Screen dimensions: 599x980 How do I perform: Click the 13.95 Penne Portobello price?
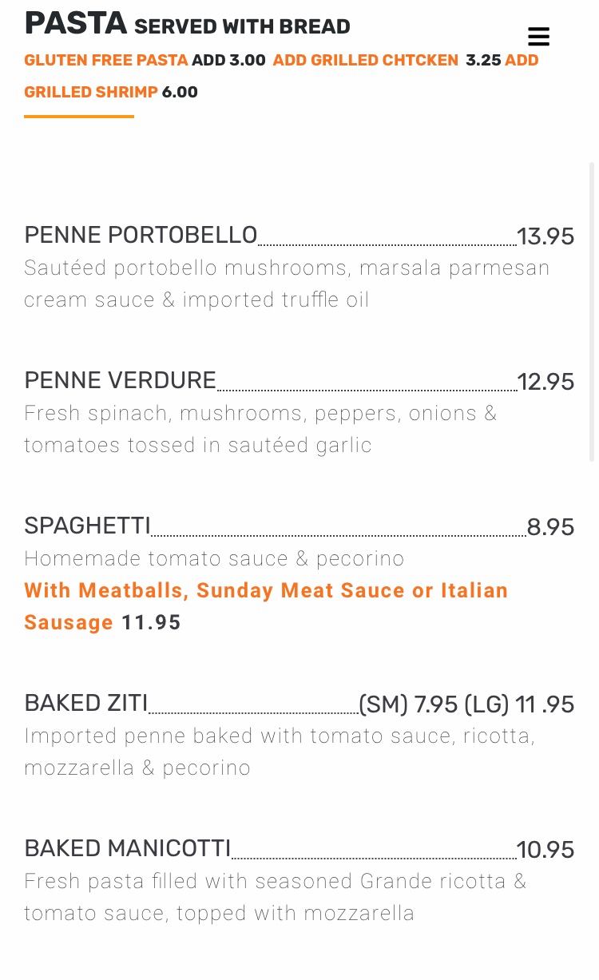(x=545, y=236)
